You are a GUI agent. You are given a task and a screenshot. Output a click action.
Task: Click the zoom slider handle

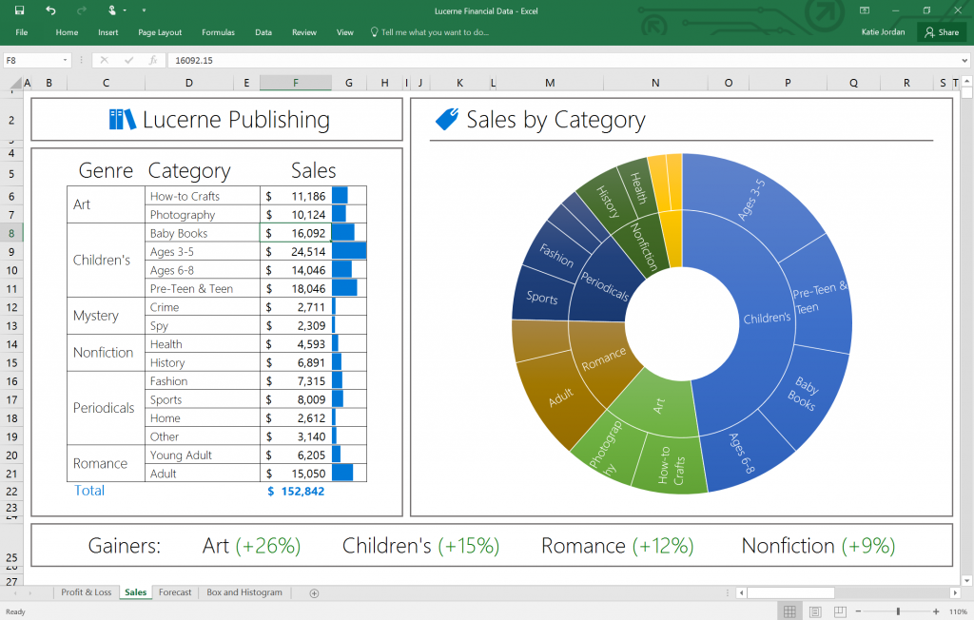click(898, 611)
